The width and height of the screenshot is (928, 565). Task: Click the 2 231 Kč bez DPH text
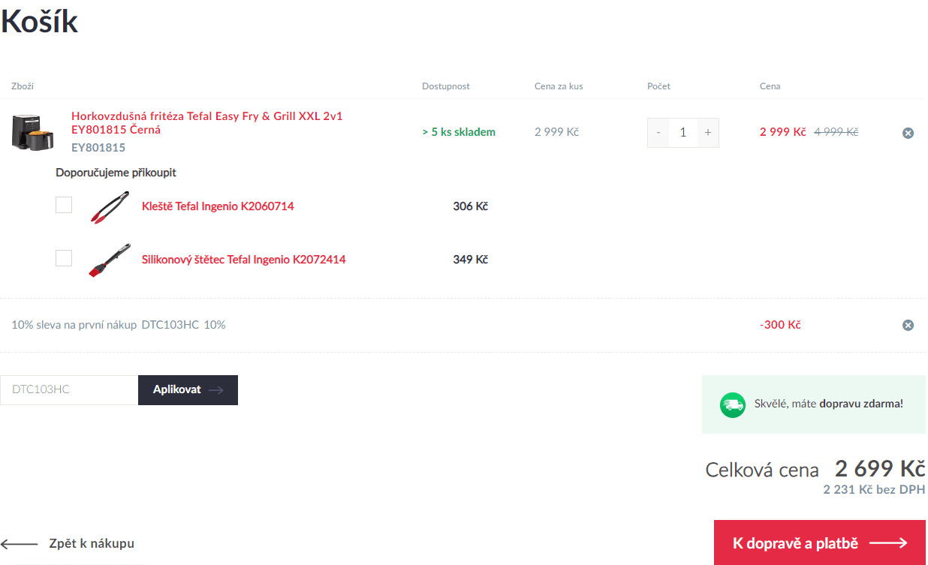[x=874, y=490]
